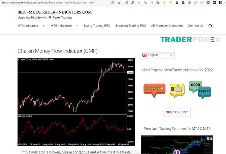Click the history clock extension icon
Screen dimensions: 226x154
coord(189,3)
